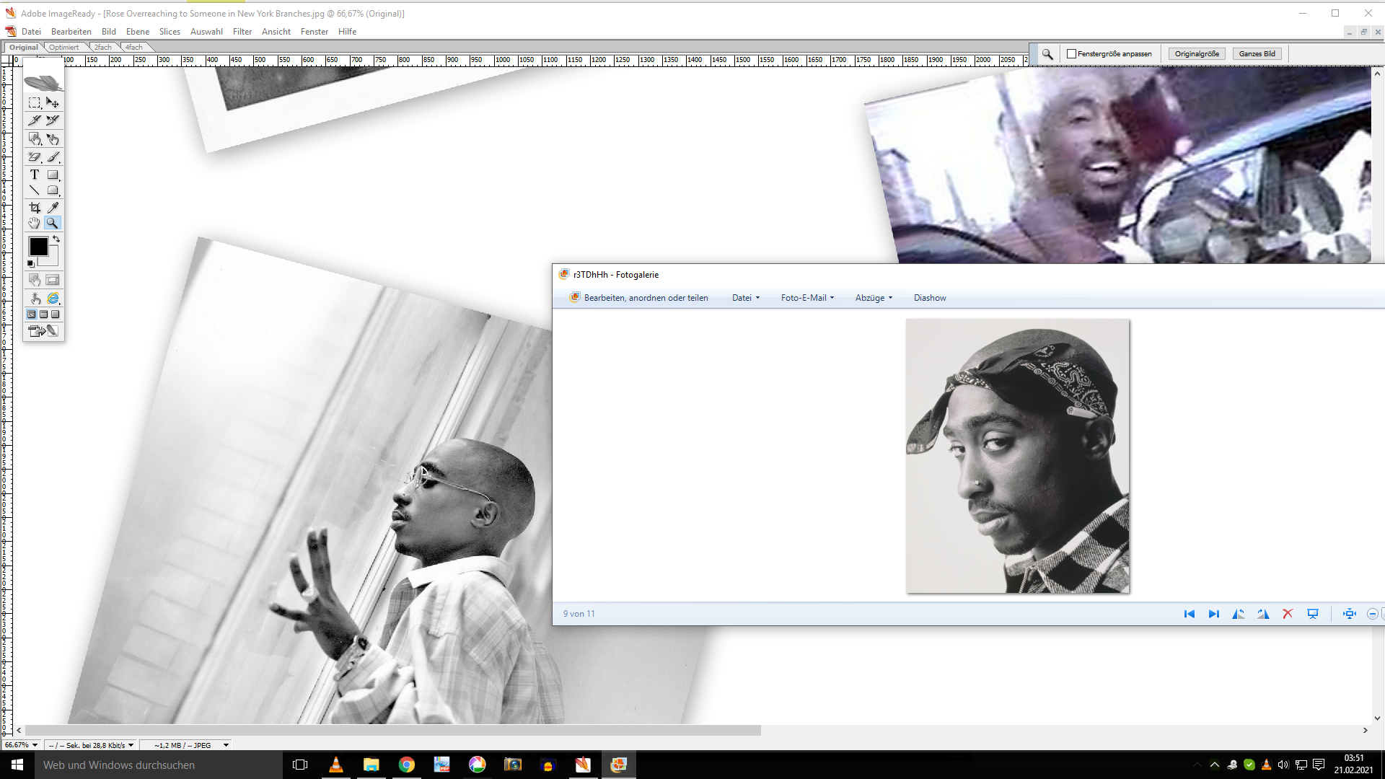The image size is (1385, 779).
Task: Switch to full screen with menu bar
Action: (x=43, y=314)
